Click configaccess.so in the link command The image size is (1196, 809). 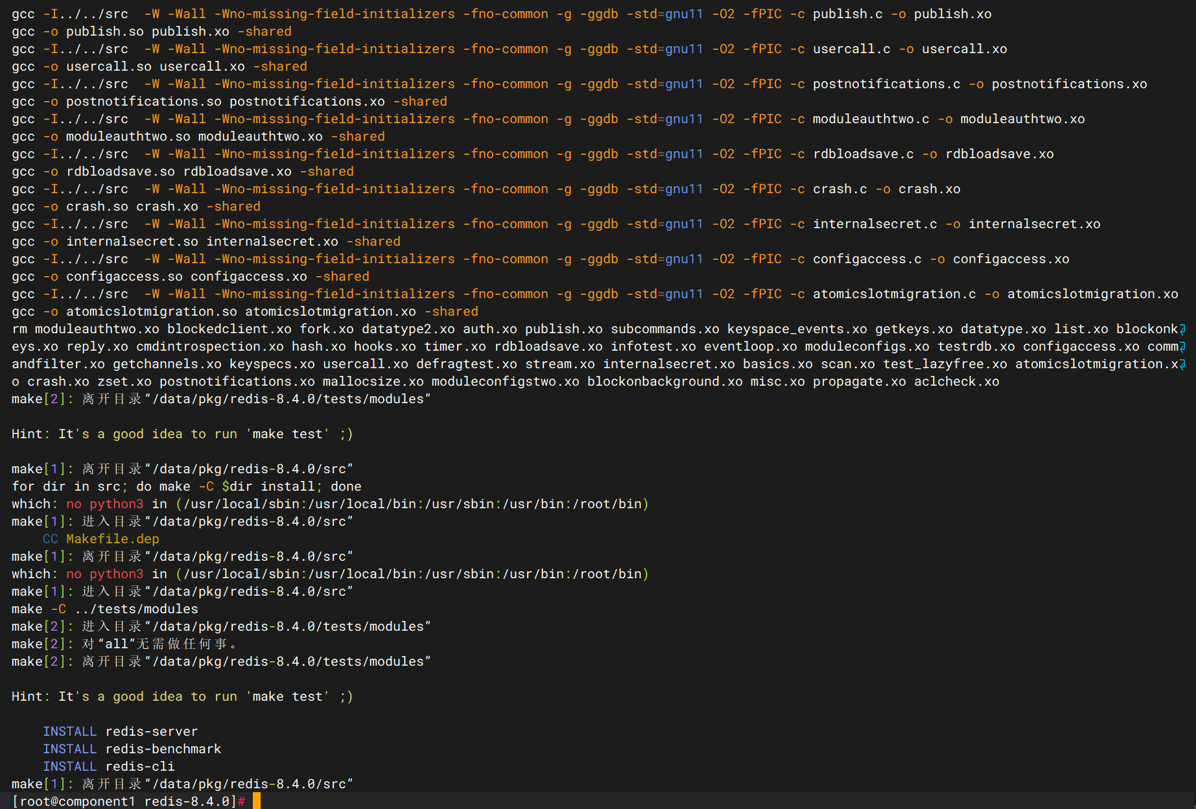point(124,276)
